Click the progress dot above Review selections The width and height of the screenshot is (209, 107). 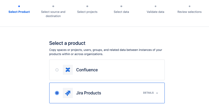coord(189,6)
